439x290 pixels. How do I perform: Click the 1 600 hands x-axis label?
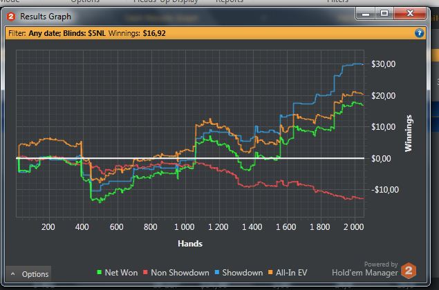pyautogui.click(x=286, y=226)
